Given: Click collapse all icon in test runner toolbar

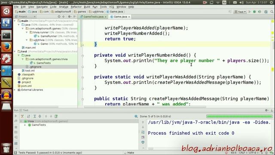Looking at the screenshot, I should [40, 116].
